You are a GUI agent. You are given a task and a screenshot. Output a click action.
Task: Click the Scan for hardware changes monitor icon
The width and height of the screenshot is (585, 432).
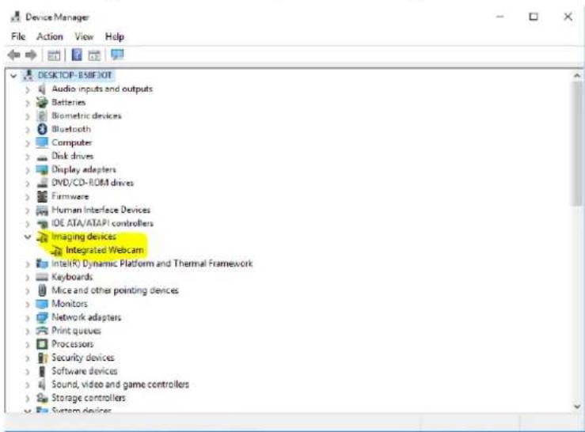tap(117, 55)
